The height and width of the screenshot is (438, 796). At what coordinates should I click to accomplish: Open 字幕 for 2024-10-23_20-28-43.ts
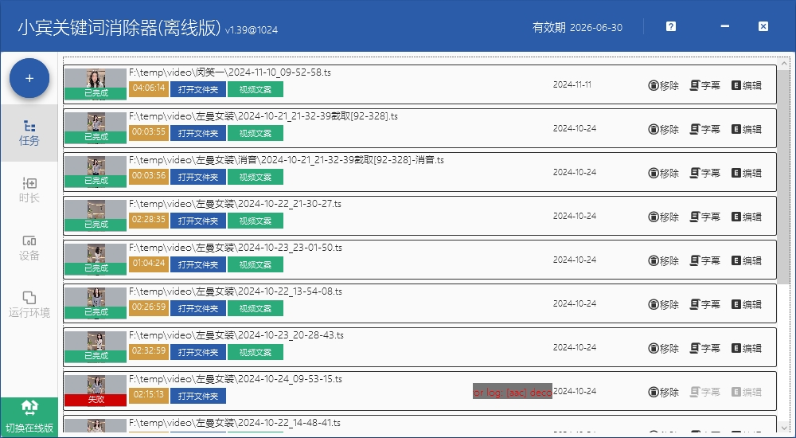704,348
